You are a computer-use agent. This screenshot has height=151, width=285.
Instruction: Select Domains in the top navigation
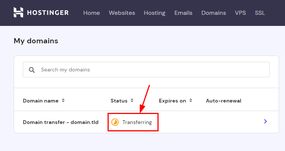pos(213,13)
